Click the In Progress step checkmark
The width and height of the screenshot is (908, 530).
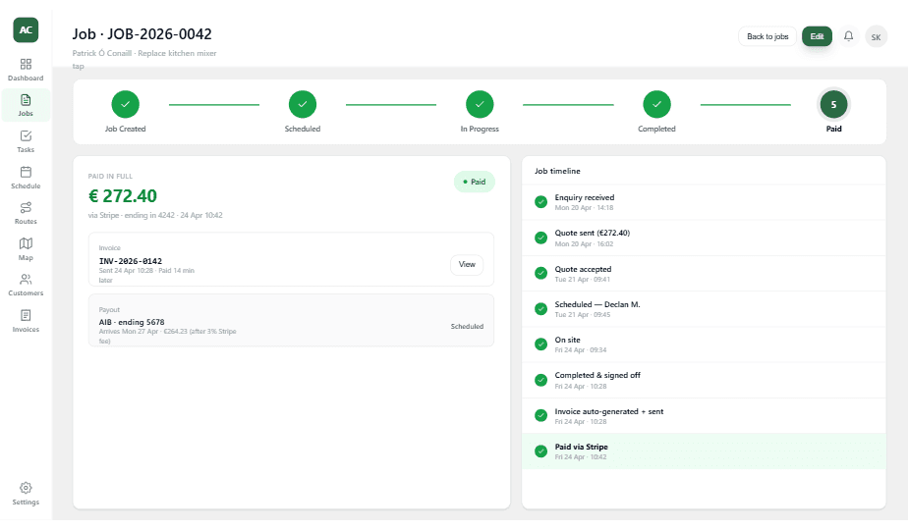coord(480,105)
